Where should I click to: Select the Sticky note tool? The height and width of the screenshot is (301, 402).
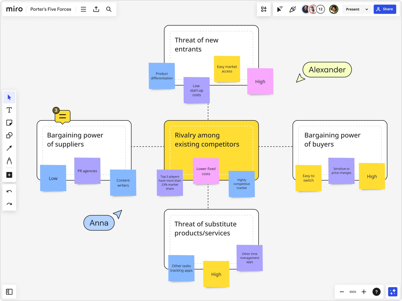click(9, 123)
